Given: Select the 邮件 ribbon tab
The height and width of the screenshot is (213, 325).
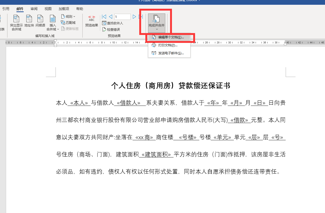Looking at the screenshot, I should [20, 9].
